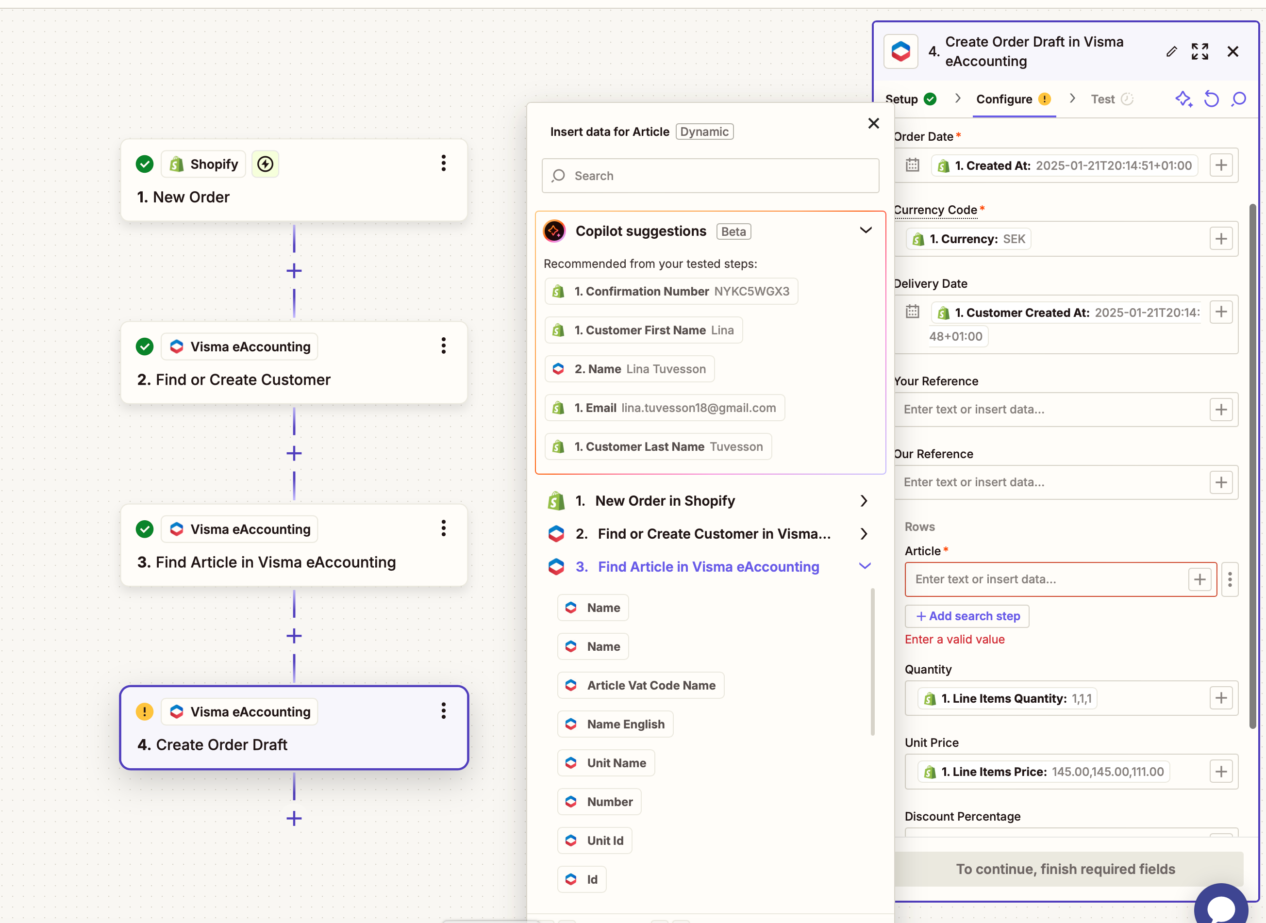Open calendar picker for Delivery Date
The image size is (1266, 923).
[x=912, y=311]
